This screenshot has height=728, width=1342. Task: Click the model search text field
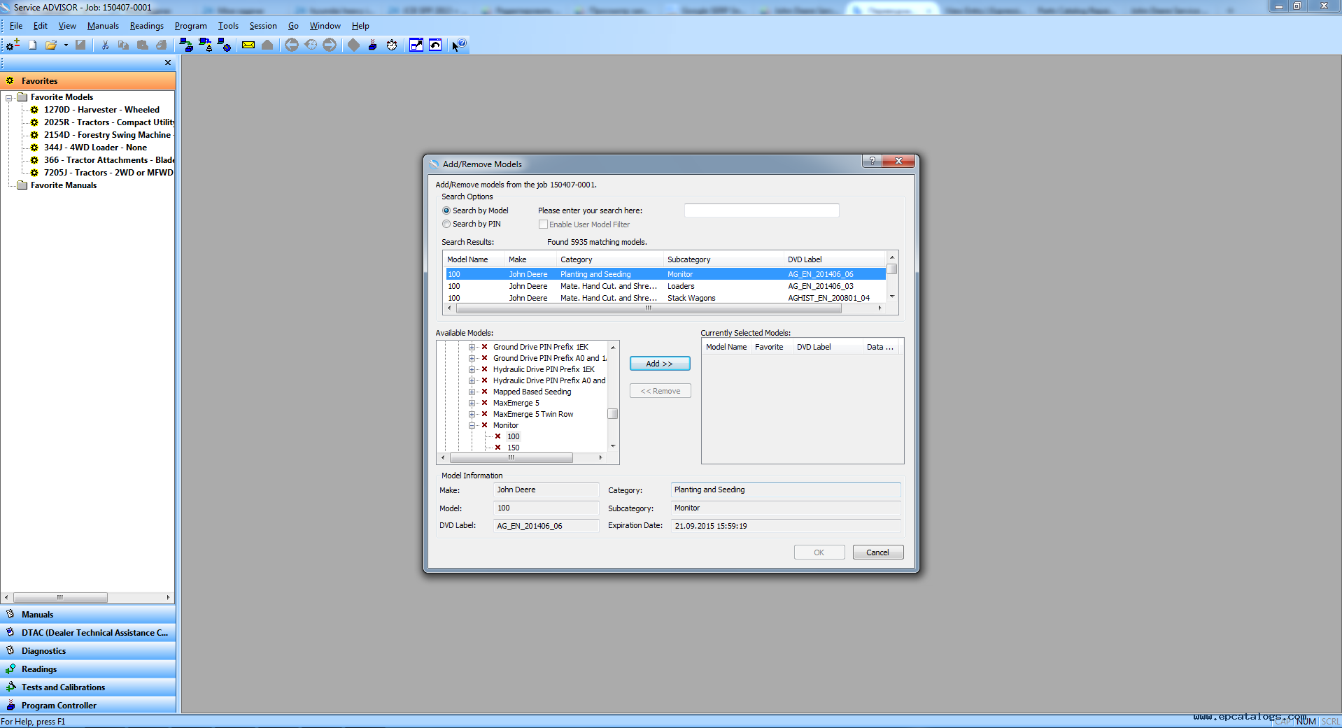tap(761, 210)
